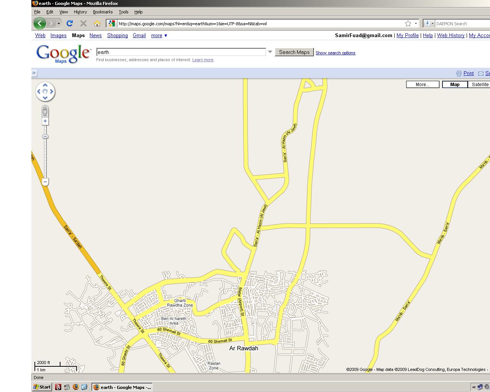
Task: Click the Google site favicon in address bar
Action: pos(111,23)
